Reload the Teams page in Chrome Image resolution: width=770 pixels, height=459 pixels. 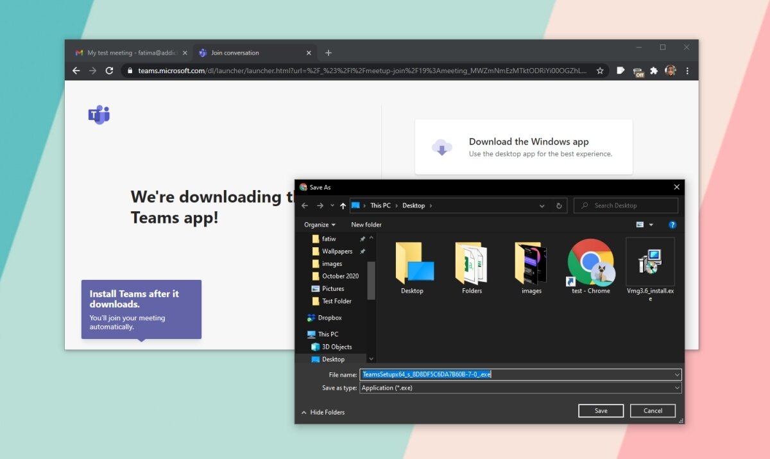(x=109, y=71)
